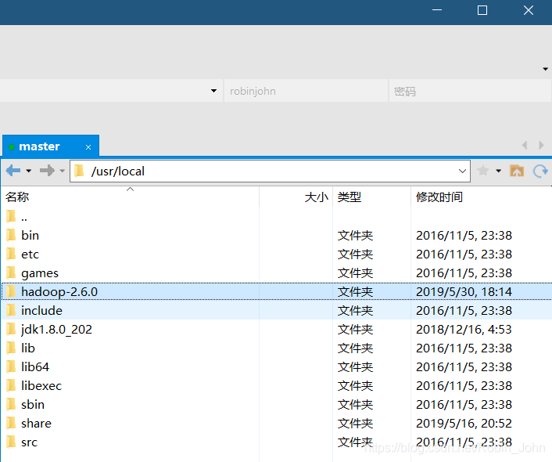
Task: Click the folder icon next to libexec
Action: point(11,385)
